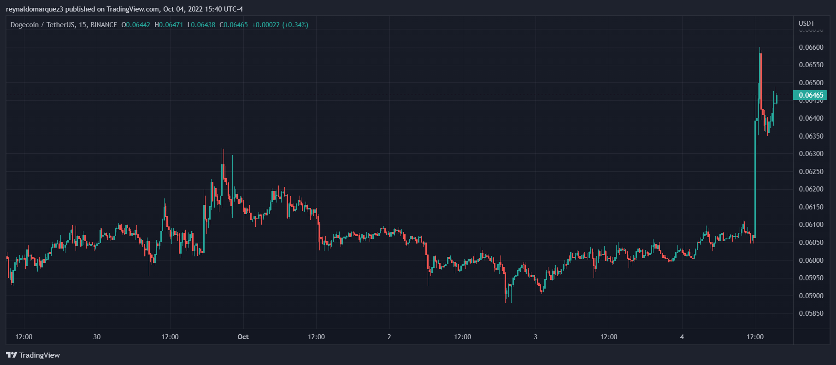
Task: Open the USDT currency selector
Action: click(807, 23)
